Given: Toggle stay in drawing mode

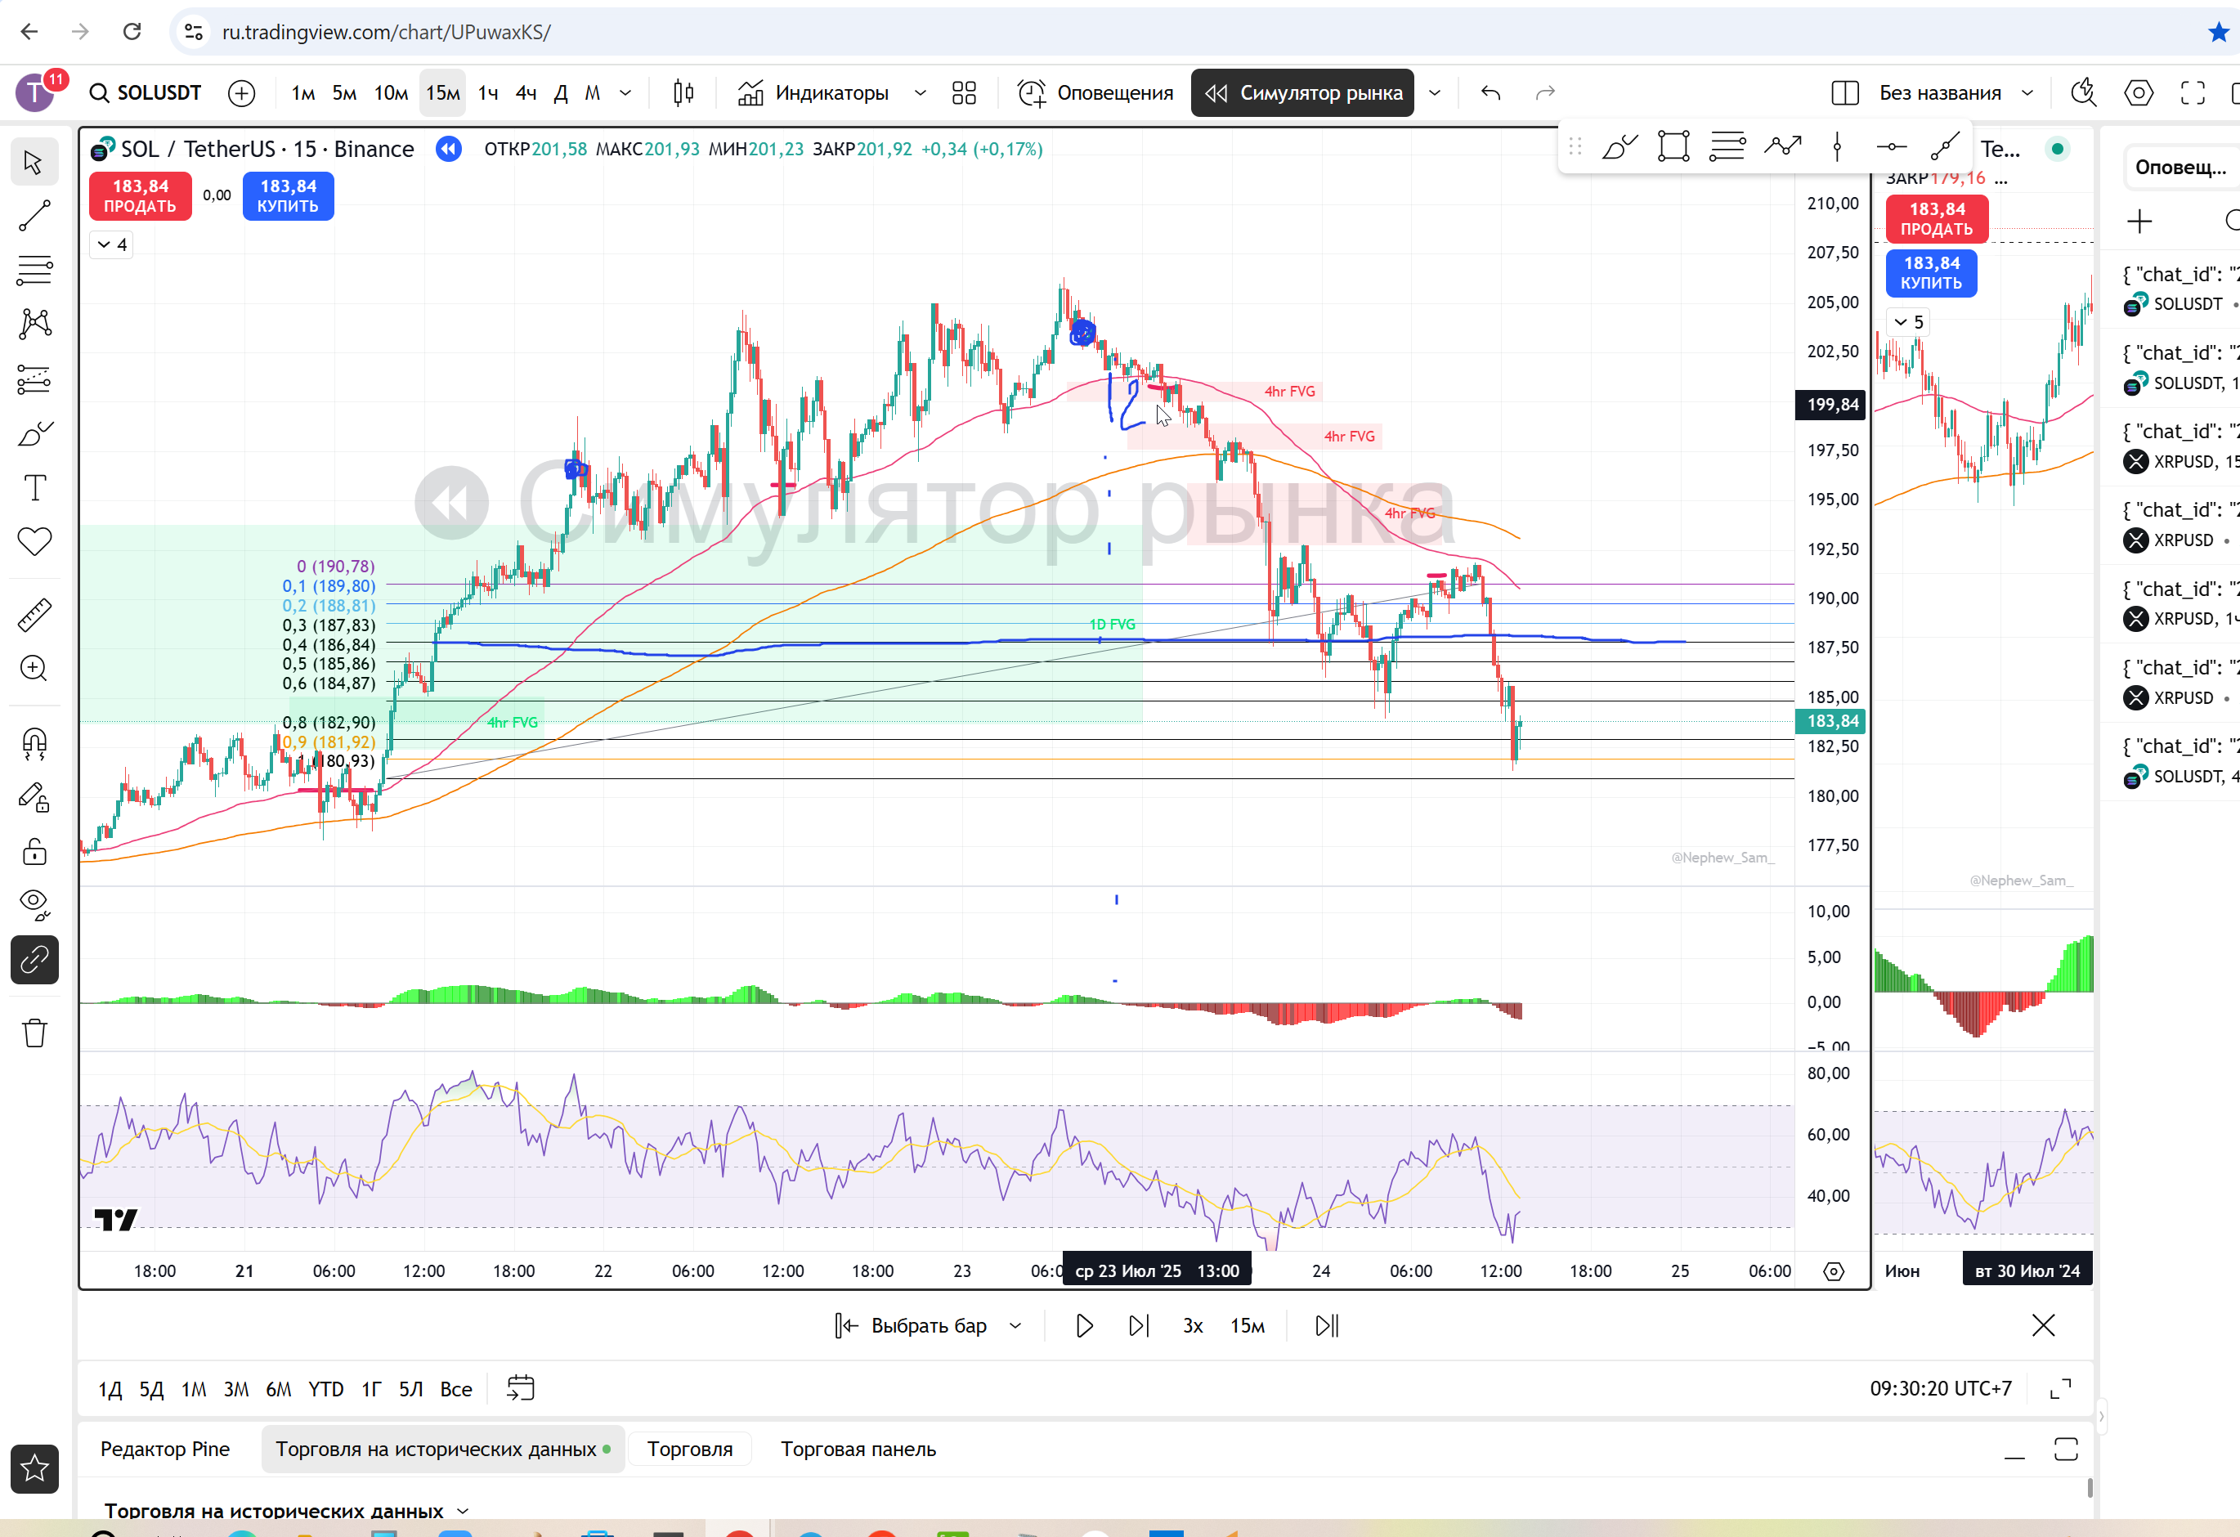Looking at the screenshot, I should coord(34,798).
